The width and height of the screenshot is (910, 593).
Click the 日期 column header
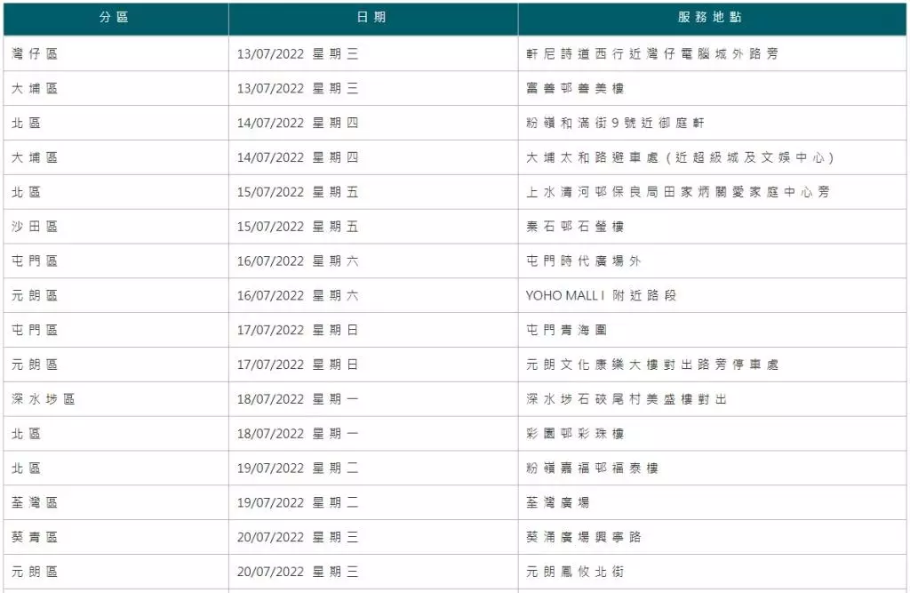click(x=372, y=18)
